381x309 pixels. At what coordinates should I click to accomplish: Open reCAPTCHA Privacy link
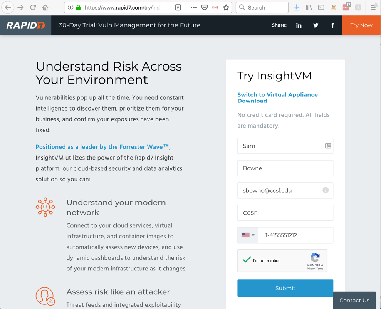(311, 269)
